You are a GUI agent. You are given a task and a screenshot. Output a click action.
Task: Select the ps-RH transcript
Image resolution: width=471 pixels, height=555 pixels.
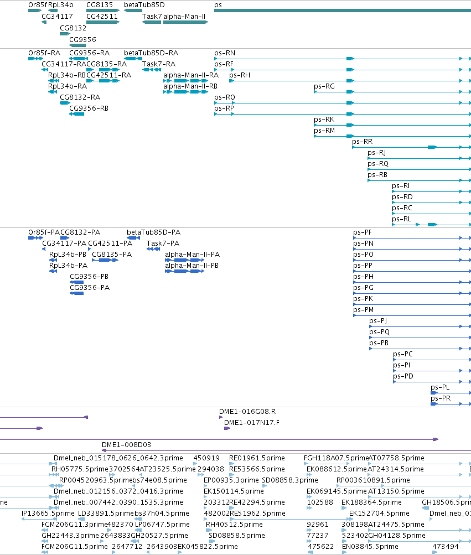[240, 75]
